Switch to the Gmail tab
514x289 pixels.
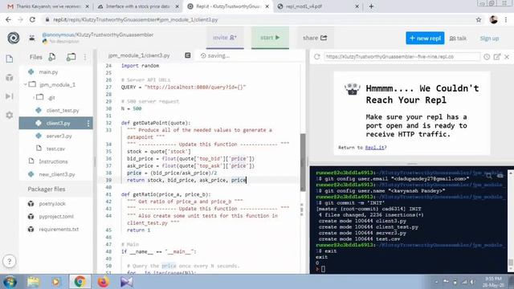pyautogui.click(x=48, y=6)
